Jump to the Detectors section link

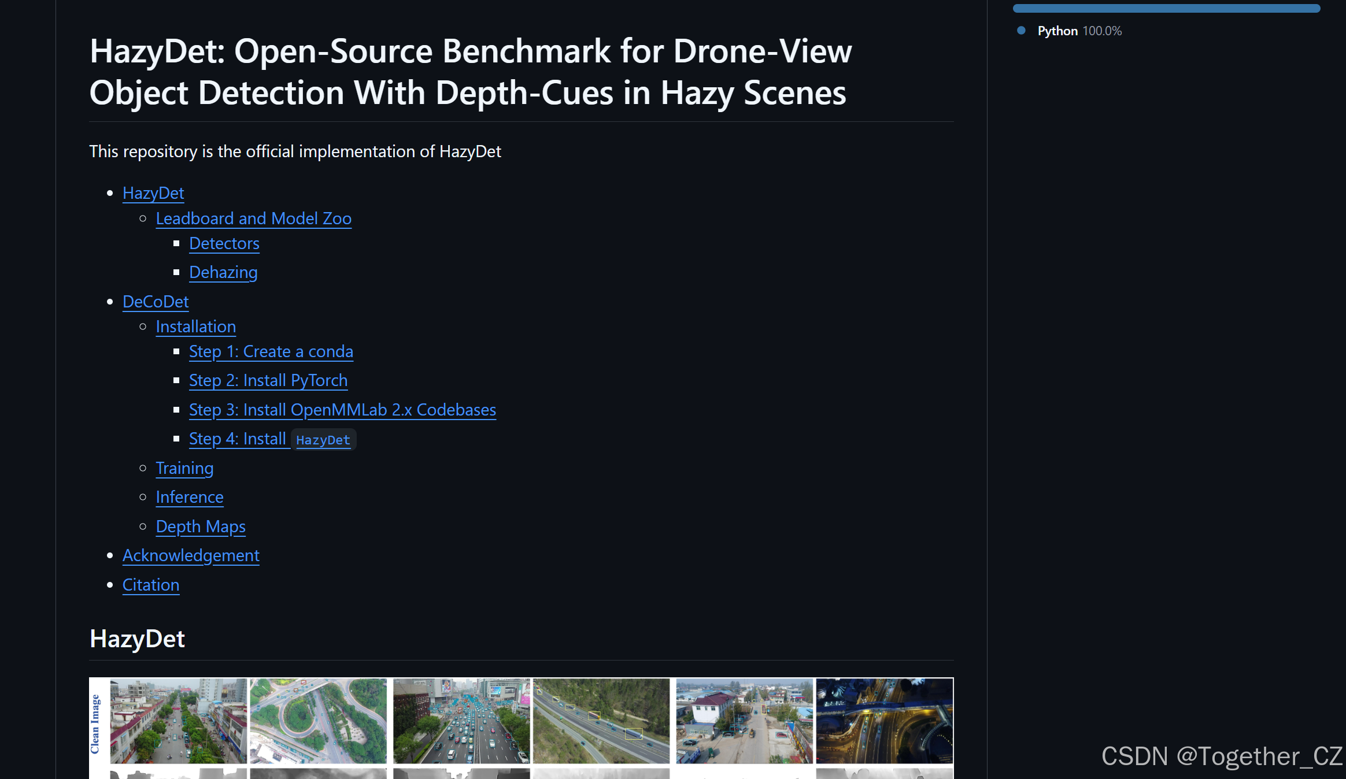point(224,243)
